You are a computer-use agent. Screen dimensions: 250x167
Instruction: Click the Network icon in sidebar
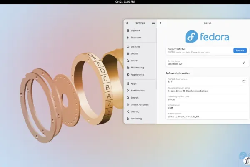[128, 30]
